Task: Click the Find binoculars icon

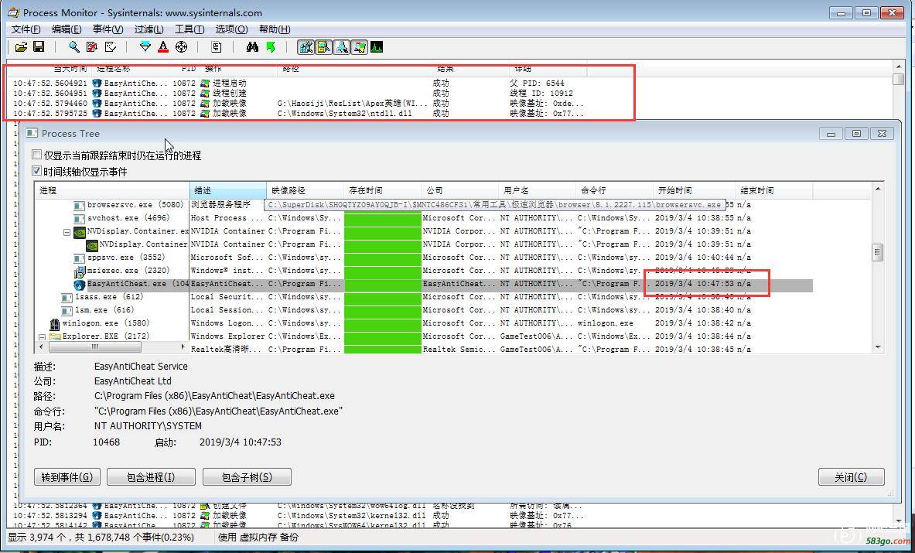Action: coord(252,47)
